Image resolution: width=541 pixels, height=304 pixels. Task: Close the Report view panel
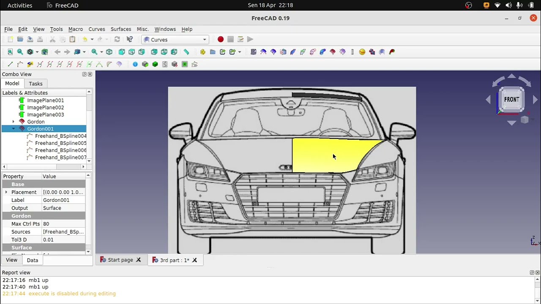pyautogui.click(x=538, y=273)
